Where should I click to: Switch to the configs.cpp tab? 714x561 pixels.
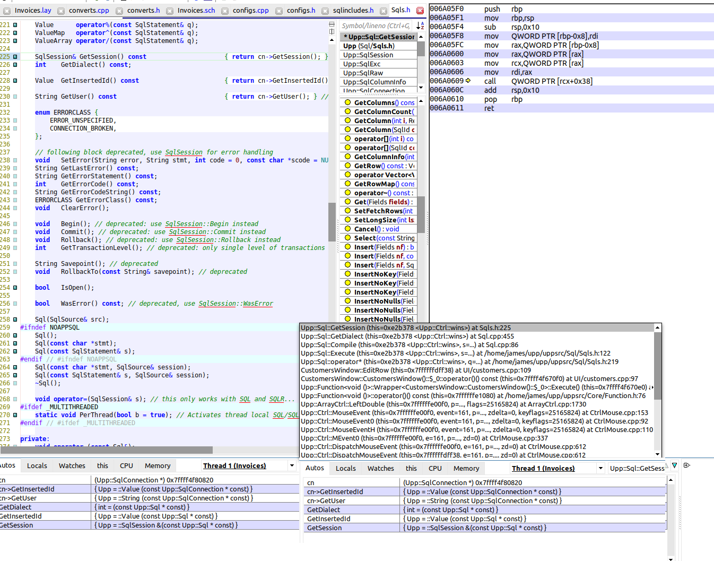tap(251, 10)
